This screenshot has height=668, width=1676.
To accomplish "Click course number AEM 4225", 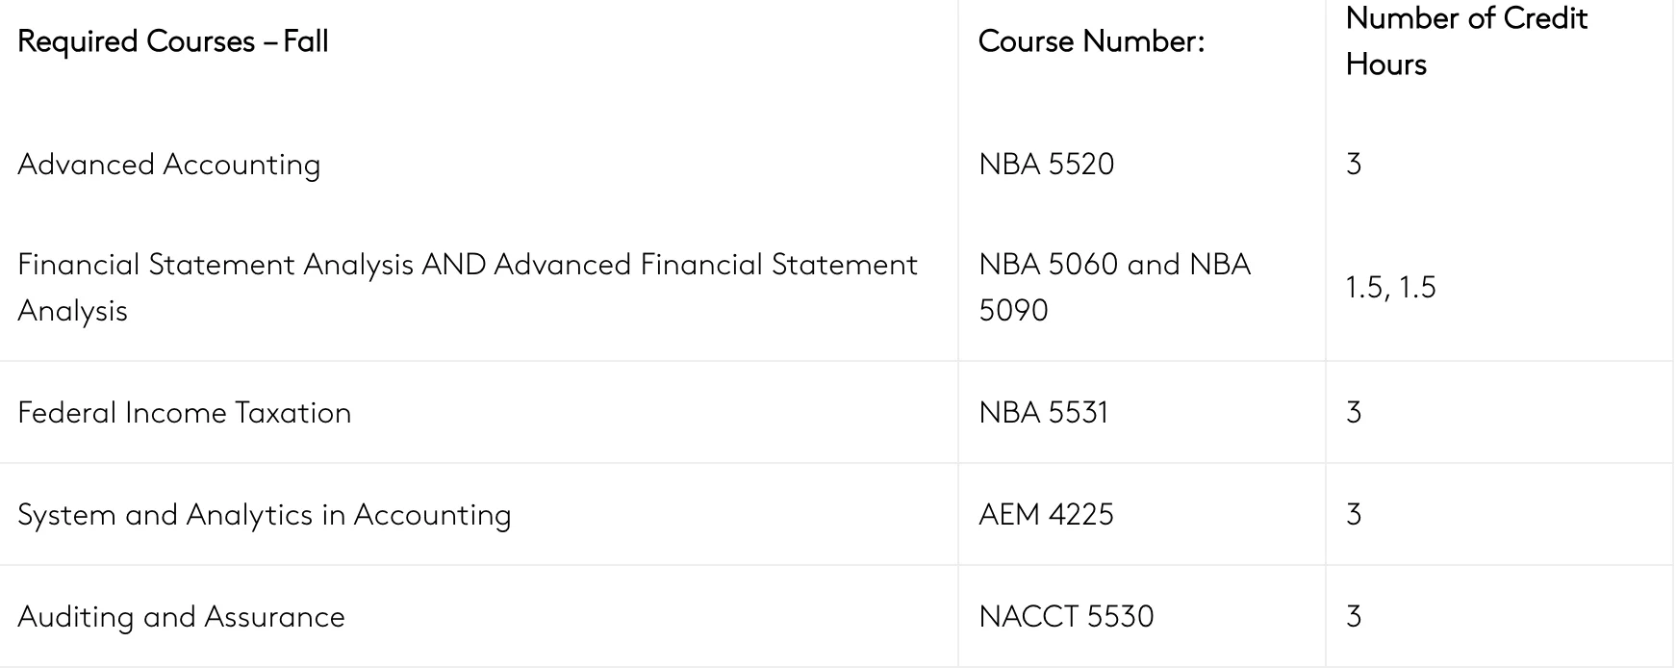I will [x=1046, y=515].
